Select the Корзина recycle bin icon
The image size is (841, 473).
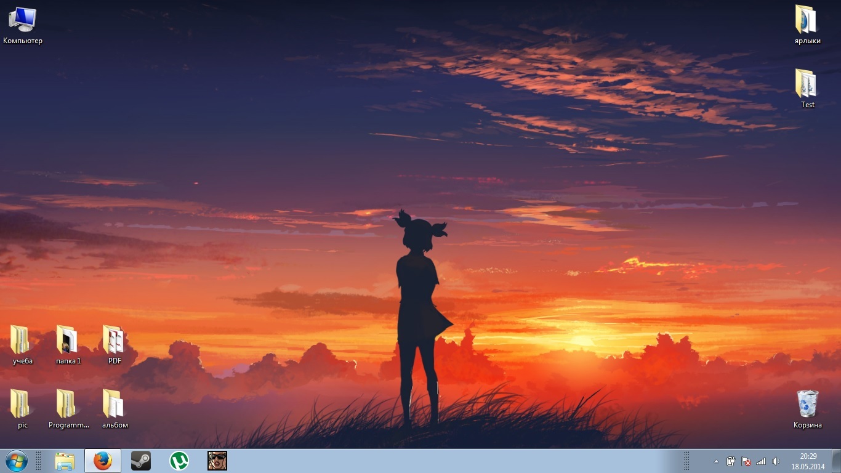[x=807, y=410]
